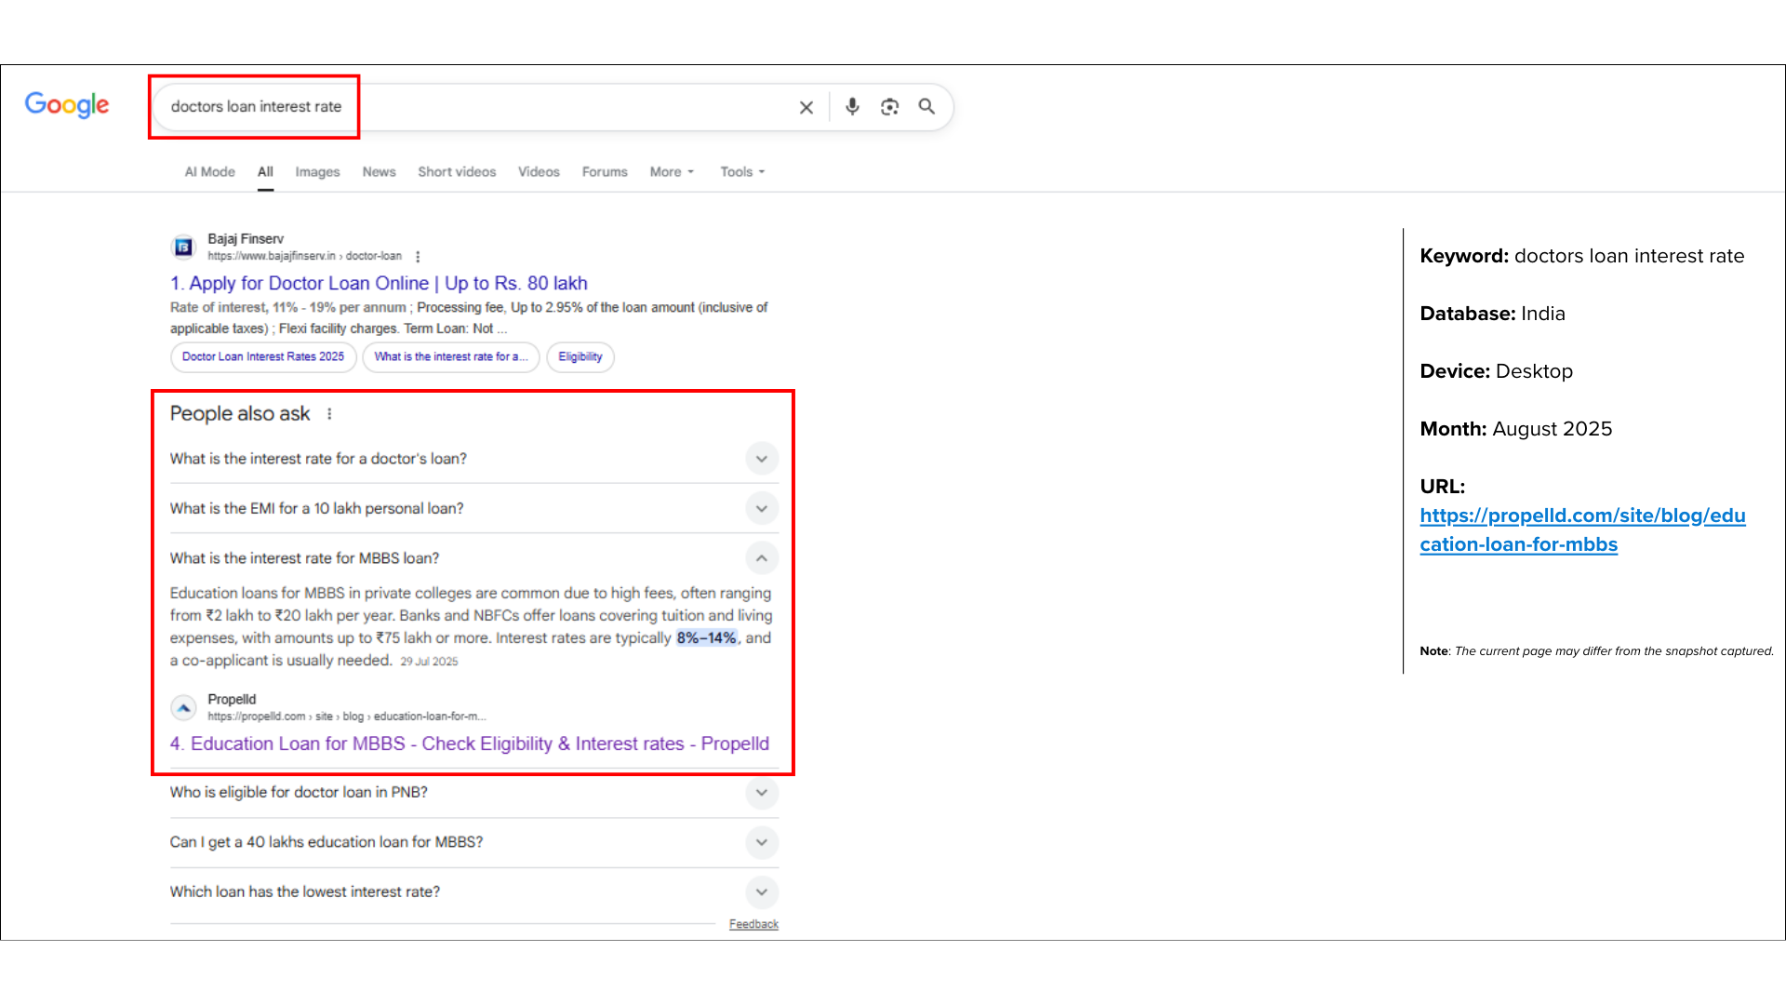Expand 'Who is eligible for doctor loan in PNB?'

point(761,793)
